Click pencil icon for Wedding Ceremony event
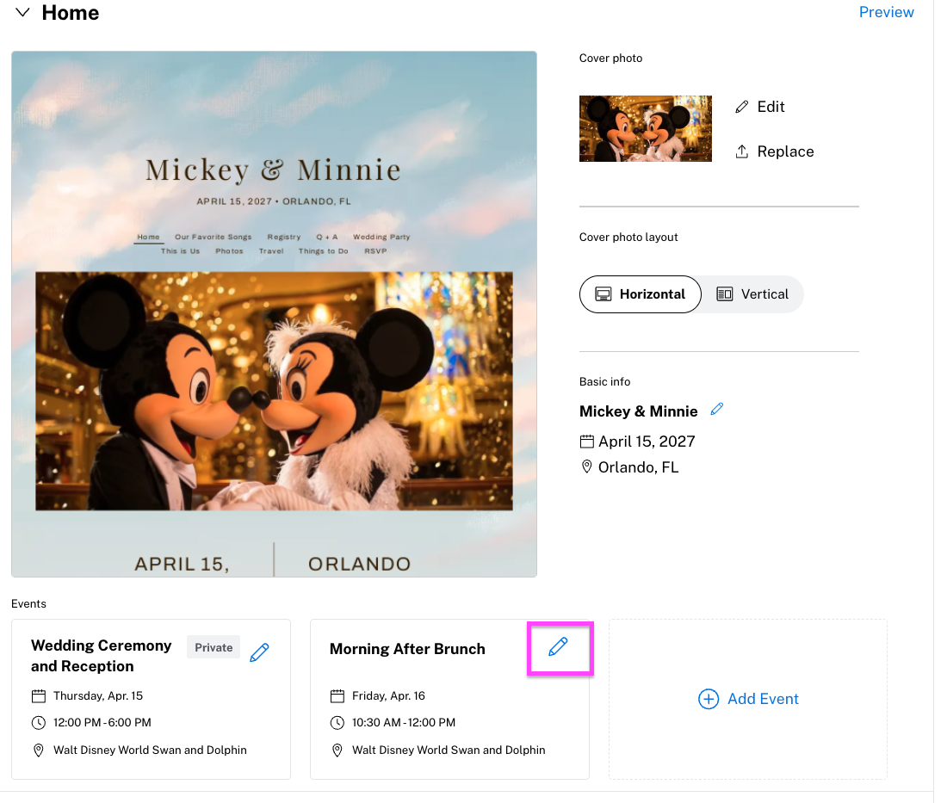This screenshot has height=803, width=947. (259, 653)
